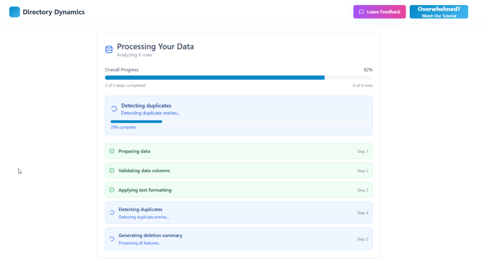Click the Step 5 label
484x271 pixels.
click(x=362, y=239)
